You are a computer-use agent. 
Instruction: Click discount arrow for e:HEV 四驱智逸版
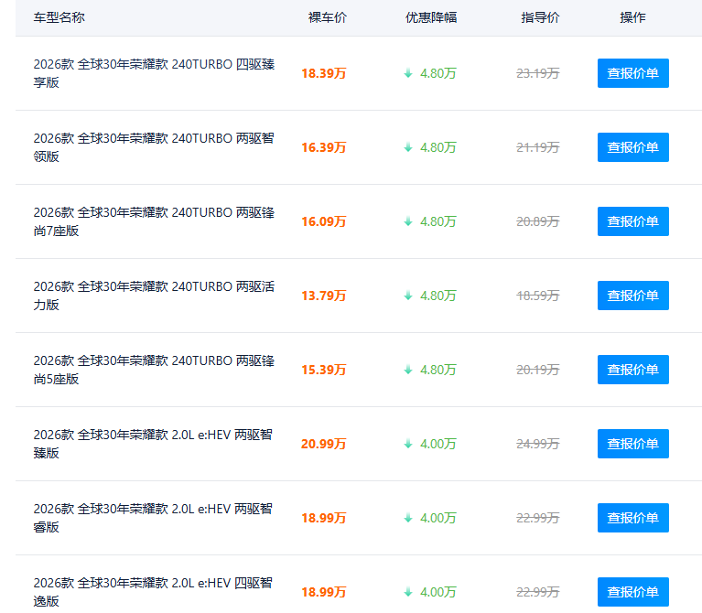[408, 592]
